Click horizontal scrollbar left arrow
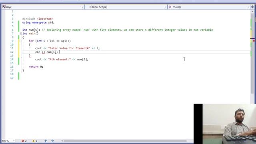 pos(62,141)
